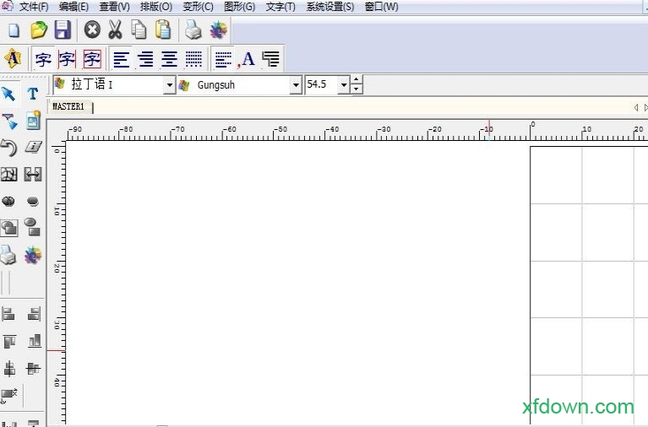Toggle right text alignment
Image resolution: width=648 pixels, height=427 pixels.
pos(146,59)
